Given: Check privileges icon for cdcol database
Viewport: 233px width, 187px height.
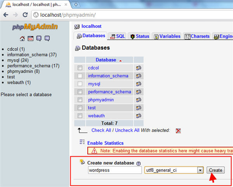Looking at the screenshot, I should (x=139, y=68).
